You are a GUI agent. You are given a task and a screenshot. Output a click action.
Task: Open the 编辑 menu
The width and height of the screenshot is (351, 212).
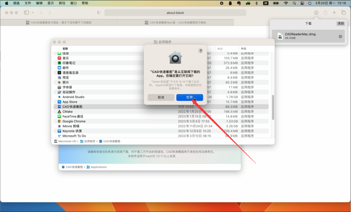39,3
